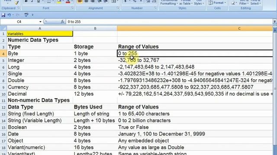
Task: Select the Align Text Left icon
Action: 80,1
